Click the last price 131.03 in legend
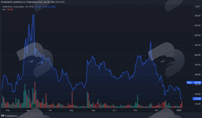Screen dimensions: 202x118 38,7
